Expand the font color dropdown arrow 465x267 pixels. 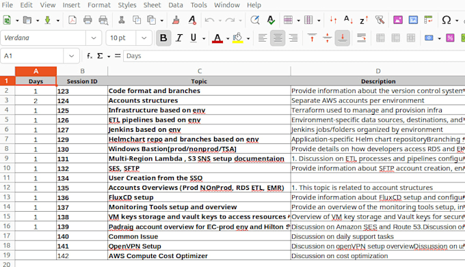click(x=228, y=38)
